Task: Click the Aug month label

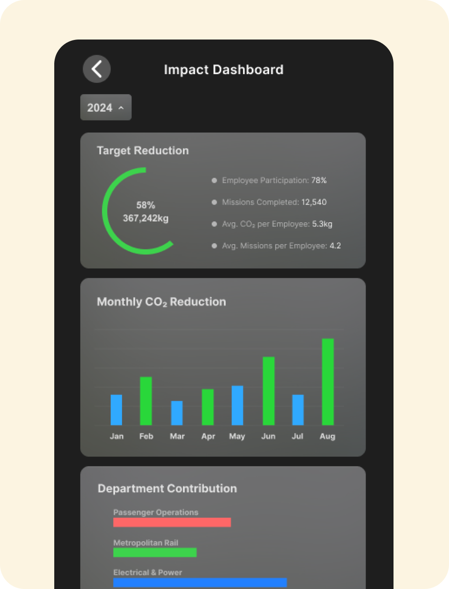Action: 328,437
